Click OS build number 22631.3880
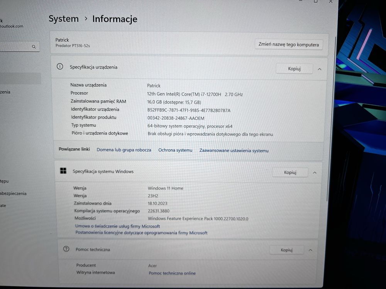Image resolution: width=386 pixels, height=289 pixels. (159, 211)
